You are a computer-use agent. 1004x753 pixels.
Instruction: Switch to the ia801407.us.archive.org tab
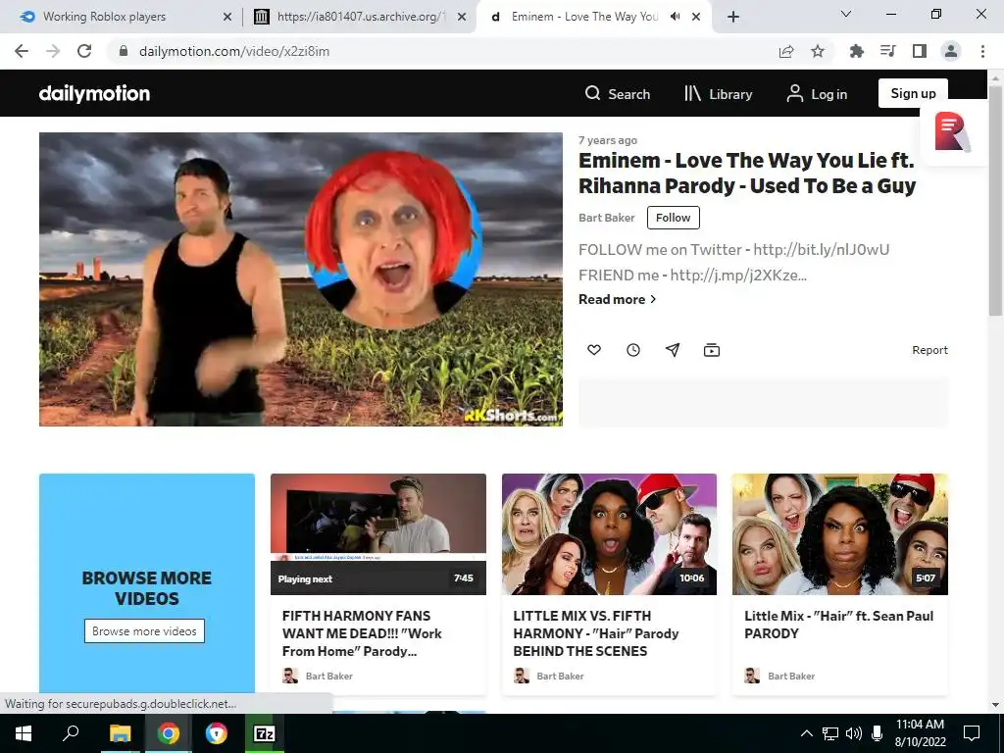361,17
